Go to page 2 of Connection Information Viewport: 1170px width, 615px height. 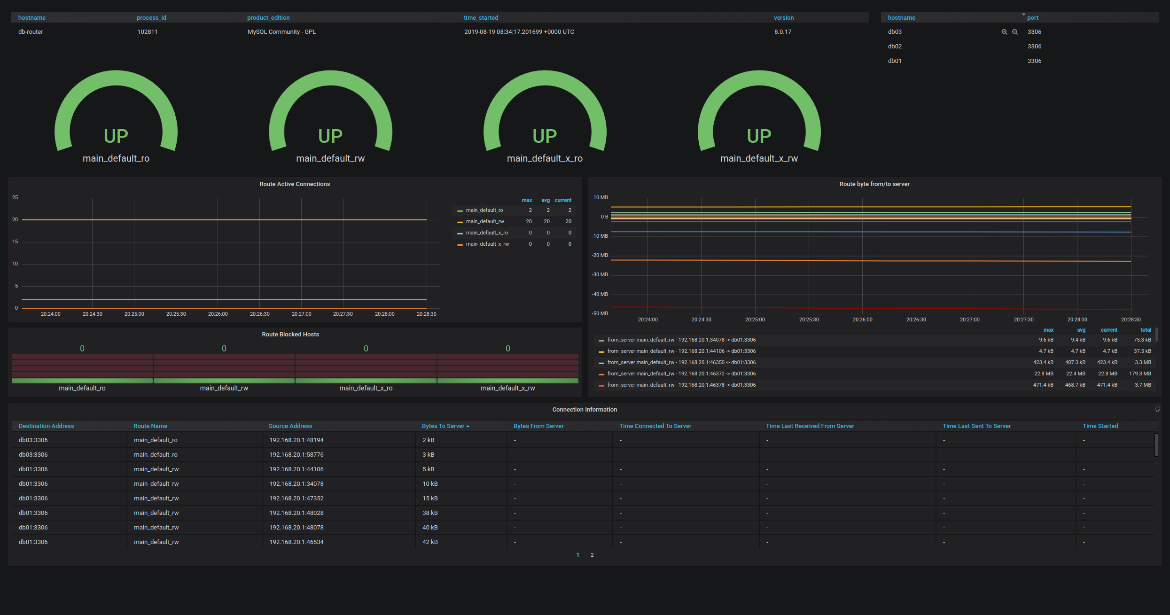pos(592,555)
